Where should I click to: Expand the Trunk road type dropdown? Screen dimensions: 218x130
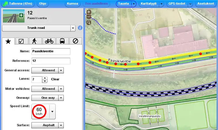(73, 28)
